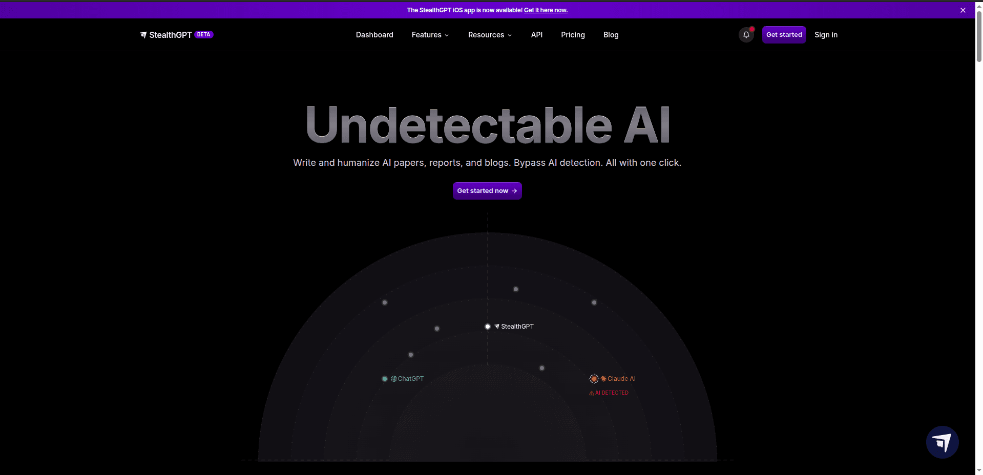The height and width of the screenshot is (475, 983).
Task: Open the Pricing page
Action: (573, 35)
